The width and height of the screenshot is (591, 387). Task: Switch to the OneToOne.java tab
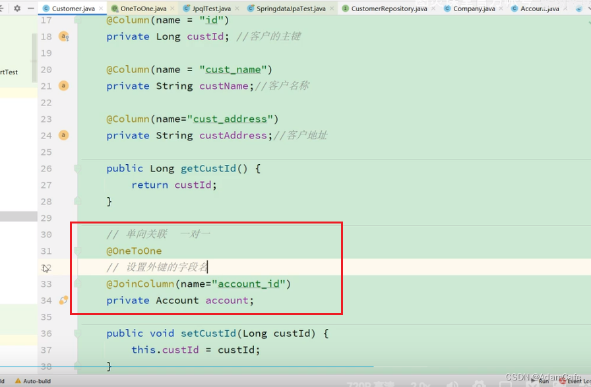(143, 9)
